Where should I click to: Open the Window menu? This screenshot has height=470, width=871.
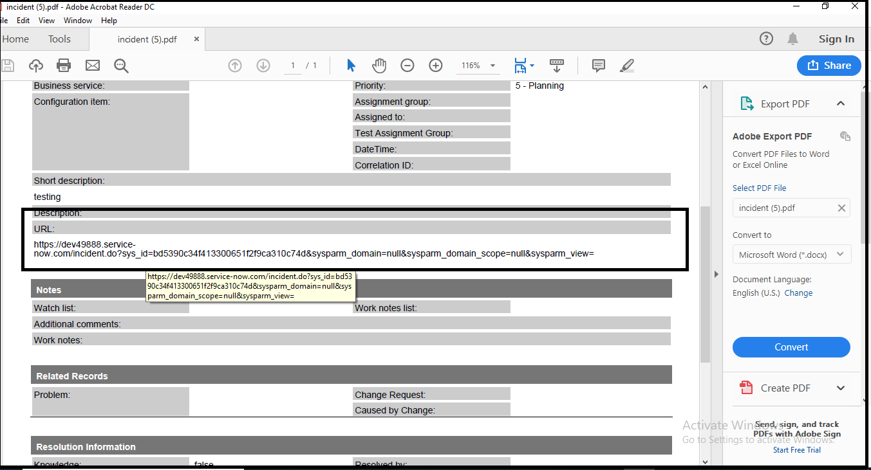tap(78, 21)
